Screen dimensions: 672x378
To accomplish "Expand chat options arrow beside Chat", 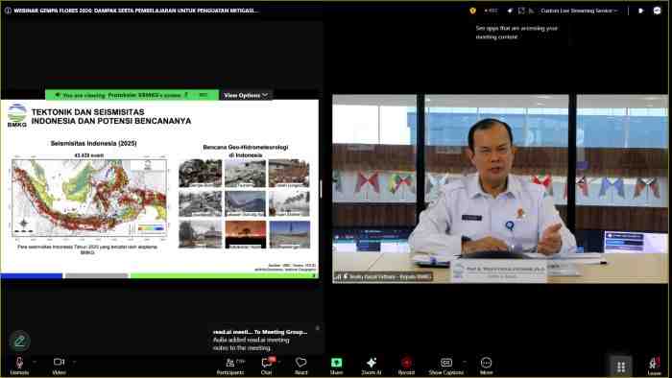I will pyautogui.click(x=280, y=362).
